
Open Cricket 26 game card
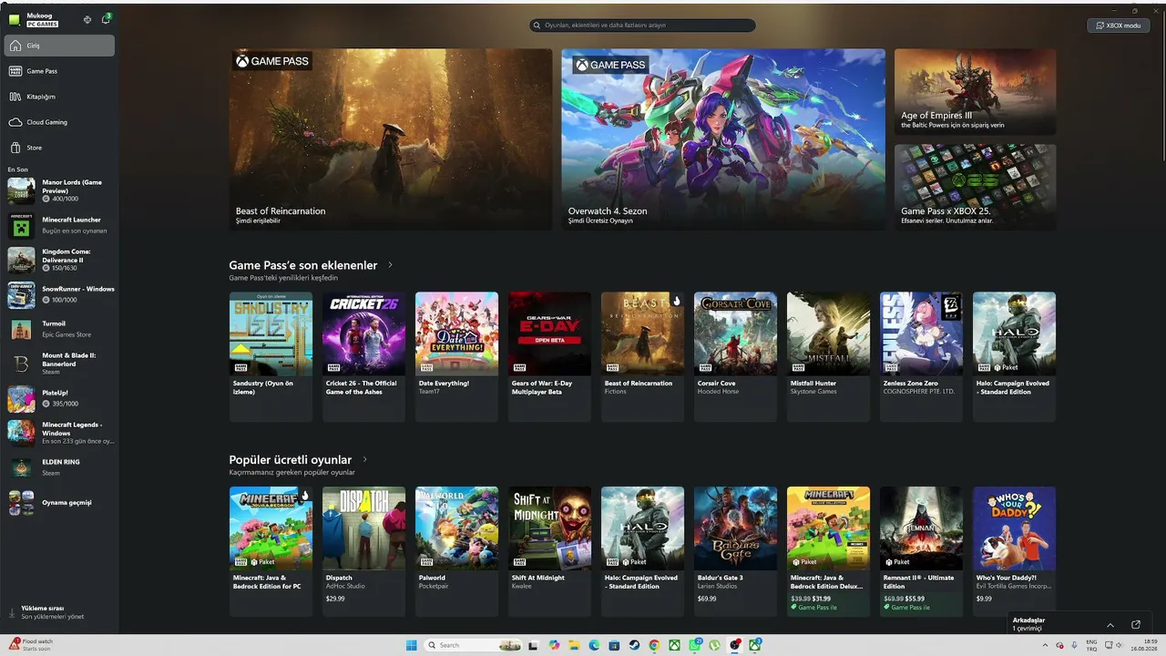(x=363, y=356)
